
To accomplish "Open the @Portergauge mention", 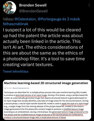I will click(50, 19).
